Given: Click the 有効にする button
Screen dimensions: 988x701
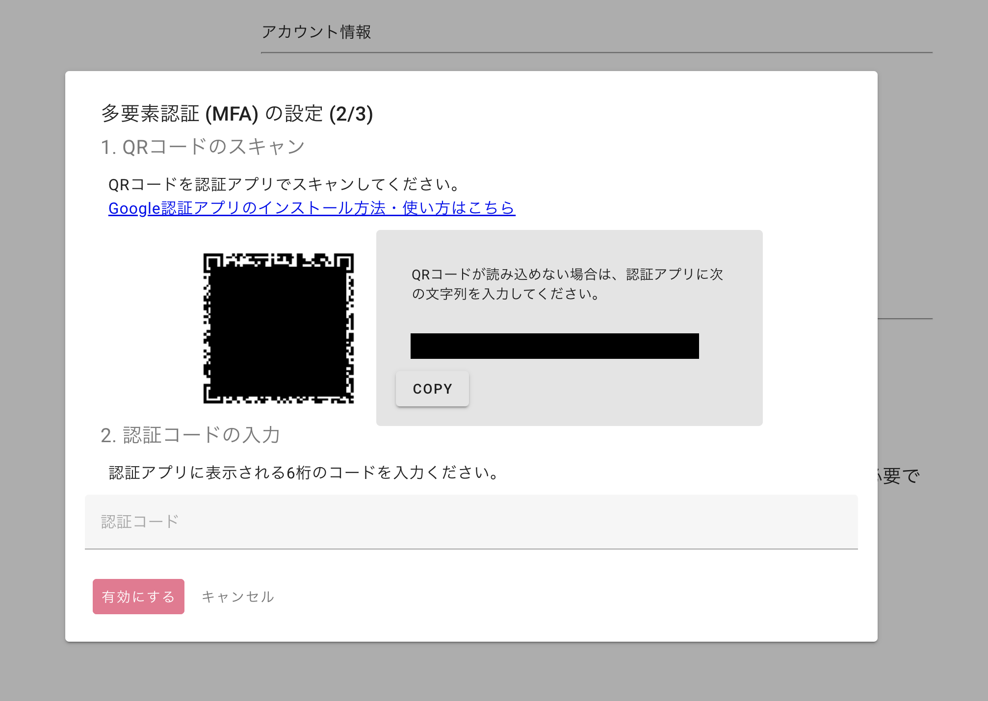Looking at the screenshot, I should click(x=138, y=597).
